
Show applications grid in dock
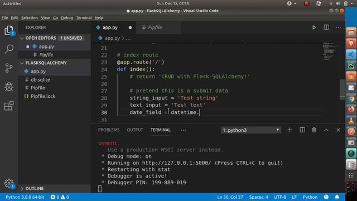pos(351,175)
